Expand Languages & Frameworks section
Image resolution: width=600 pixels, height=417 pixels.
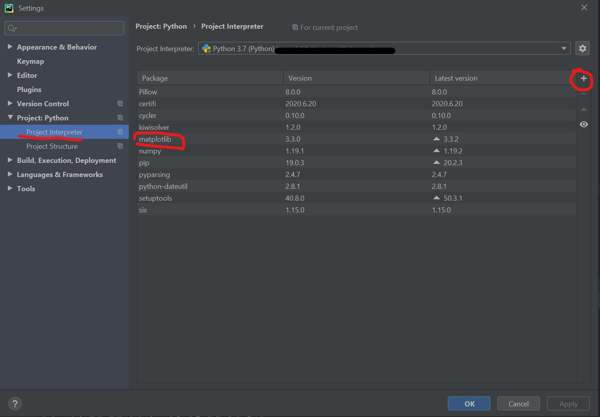[x=10, y=174]
